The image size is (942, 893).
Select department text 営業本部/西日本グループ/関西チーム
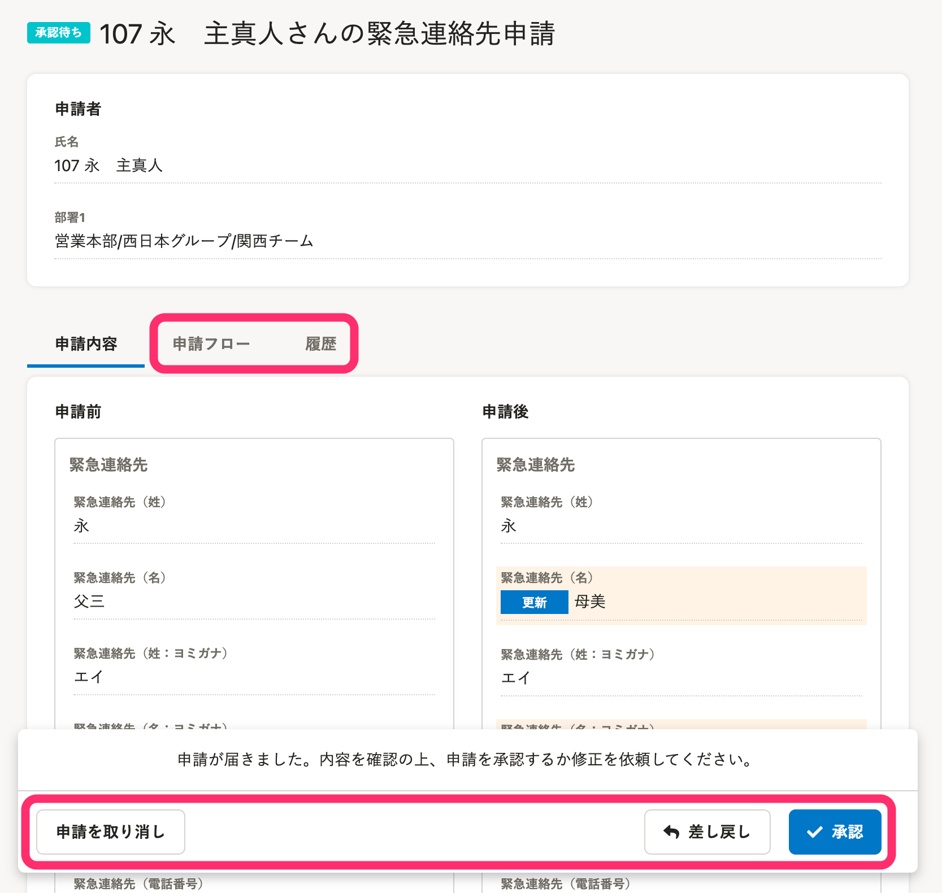(184, 241)
